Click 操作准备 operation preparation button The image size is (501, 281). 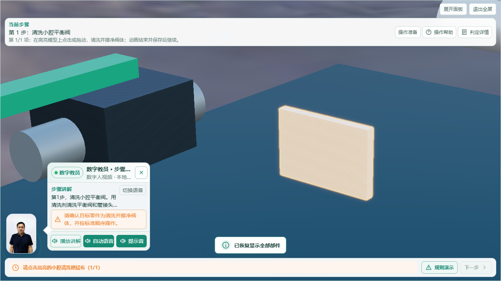(x=408, y=32)
